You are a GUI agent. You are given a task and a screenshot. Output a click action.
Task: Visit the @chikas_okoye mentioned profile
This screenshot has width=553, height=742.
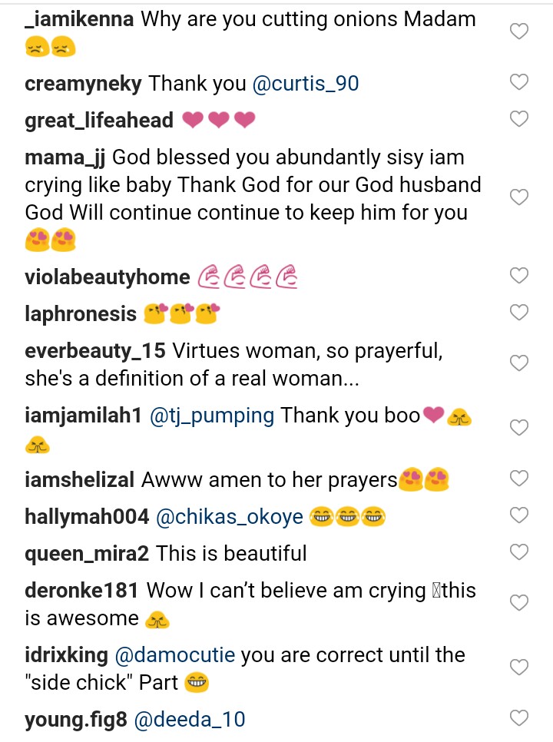coord(230,517)
